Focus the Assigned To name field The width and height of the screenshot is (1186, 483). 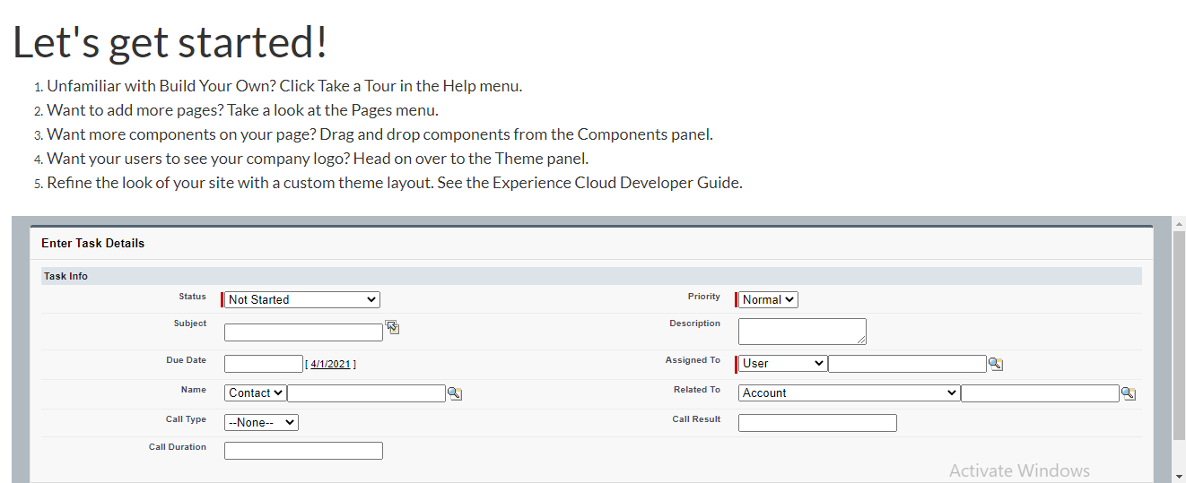[x=907, y=364]
